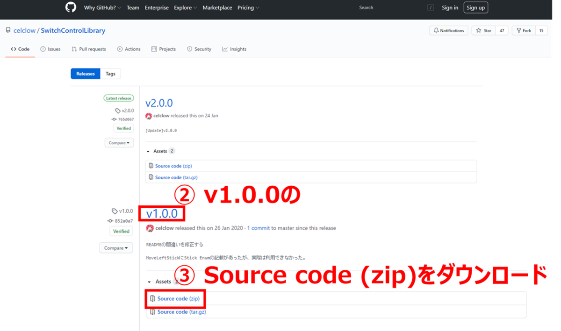Open celclow author link in v1.0.0 release
The height and width of the screenshot is (331, 561).
(165, 228)
